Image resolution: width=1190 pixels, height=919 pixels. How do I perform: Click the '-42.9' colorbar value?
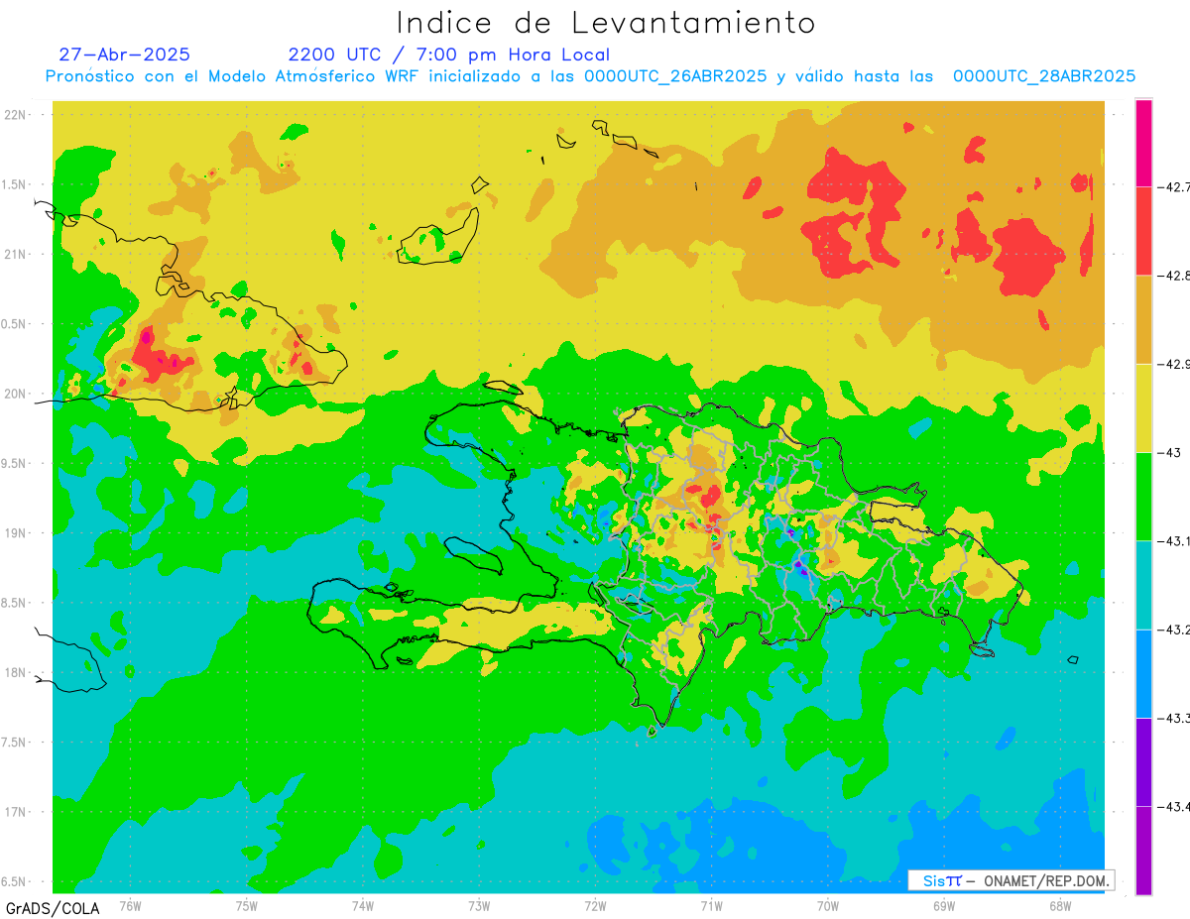(x=1174, y=364)
